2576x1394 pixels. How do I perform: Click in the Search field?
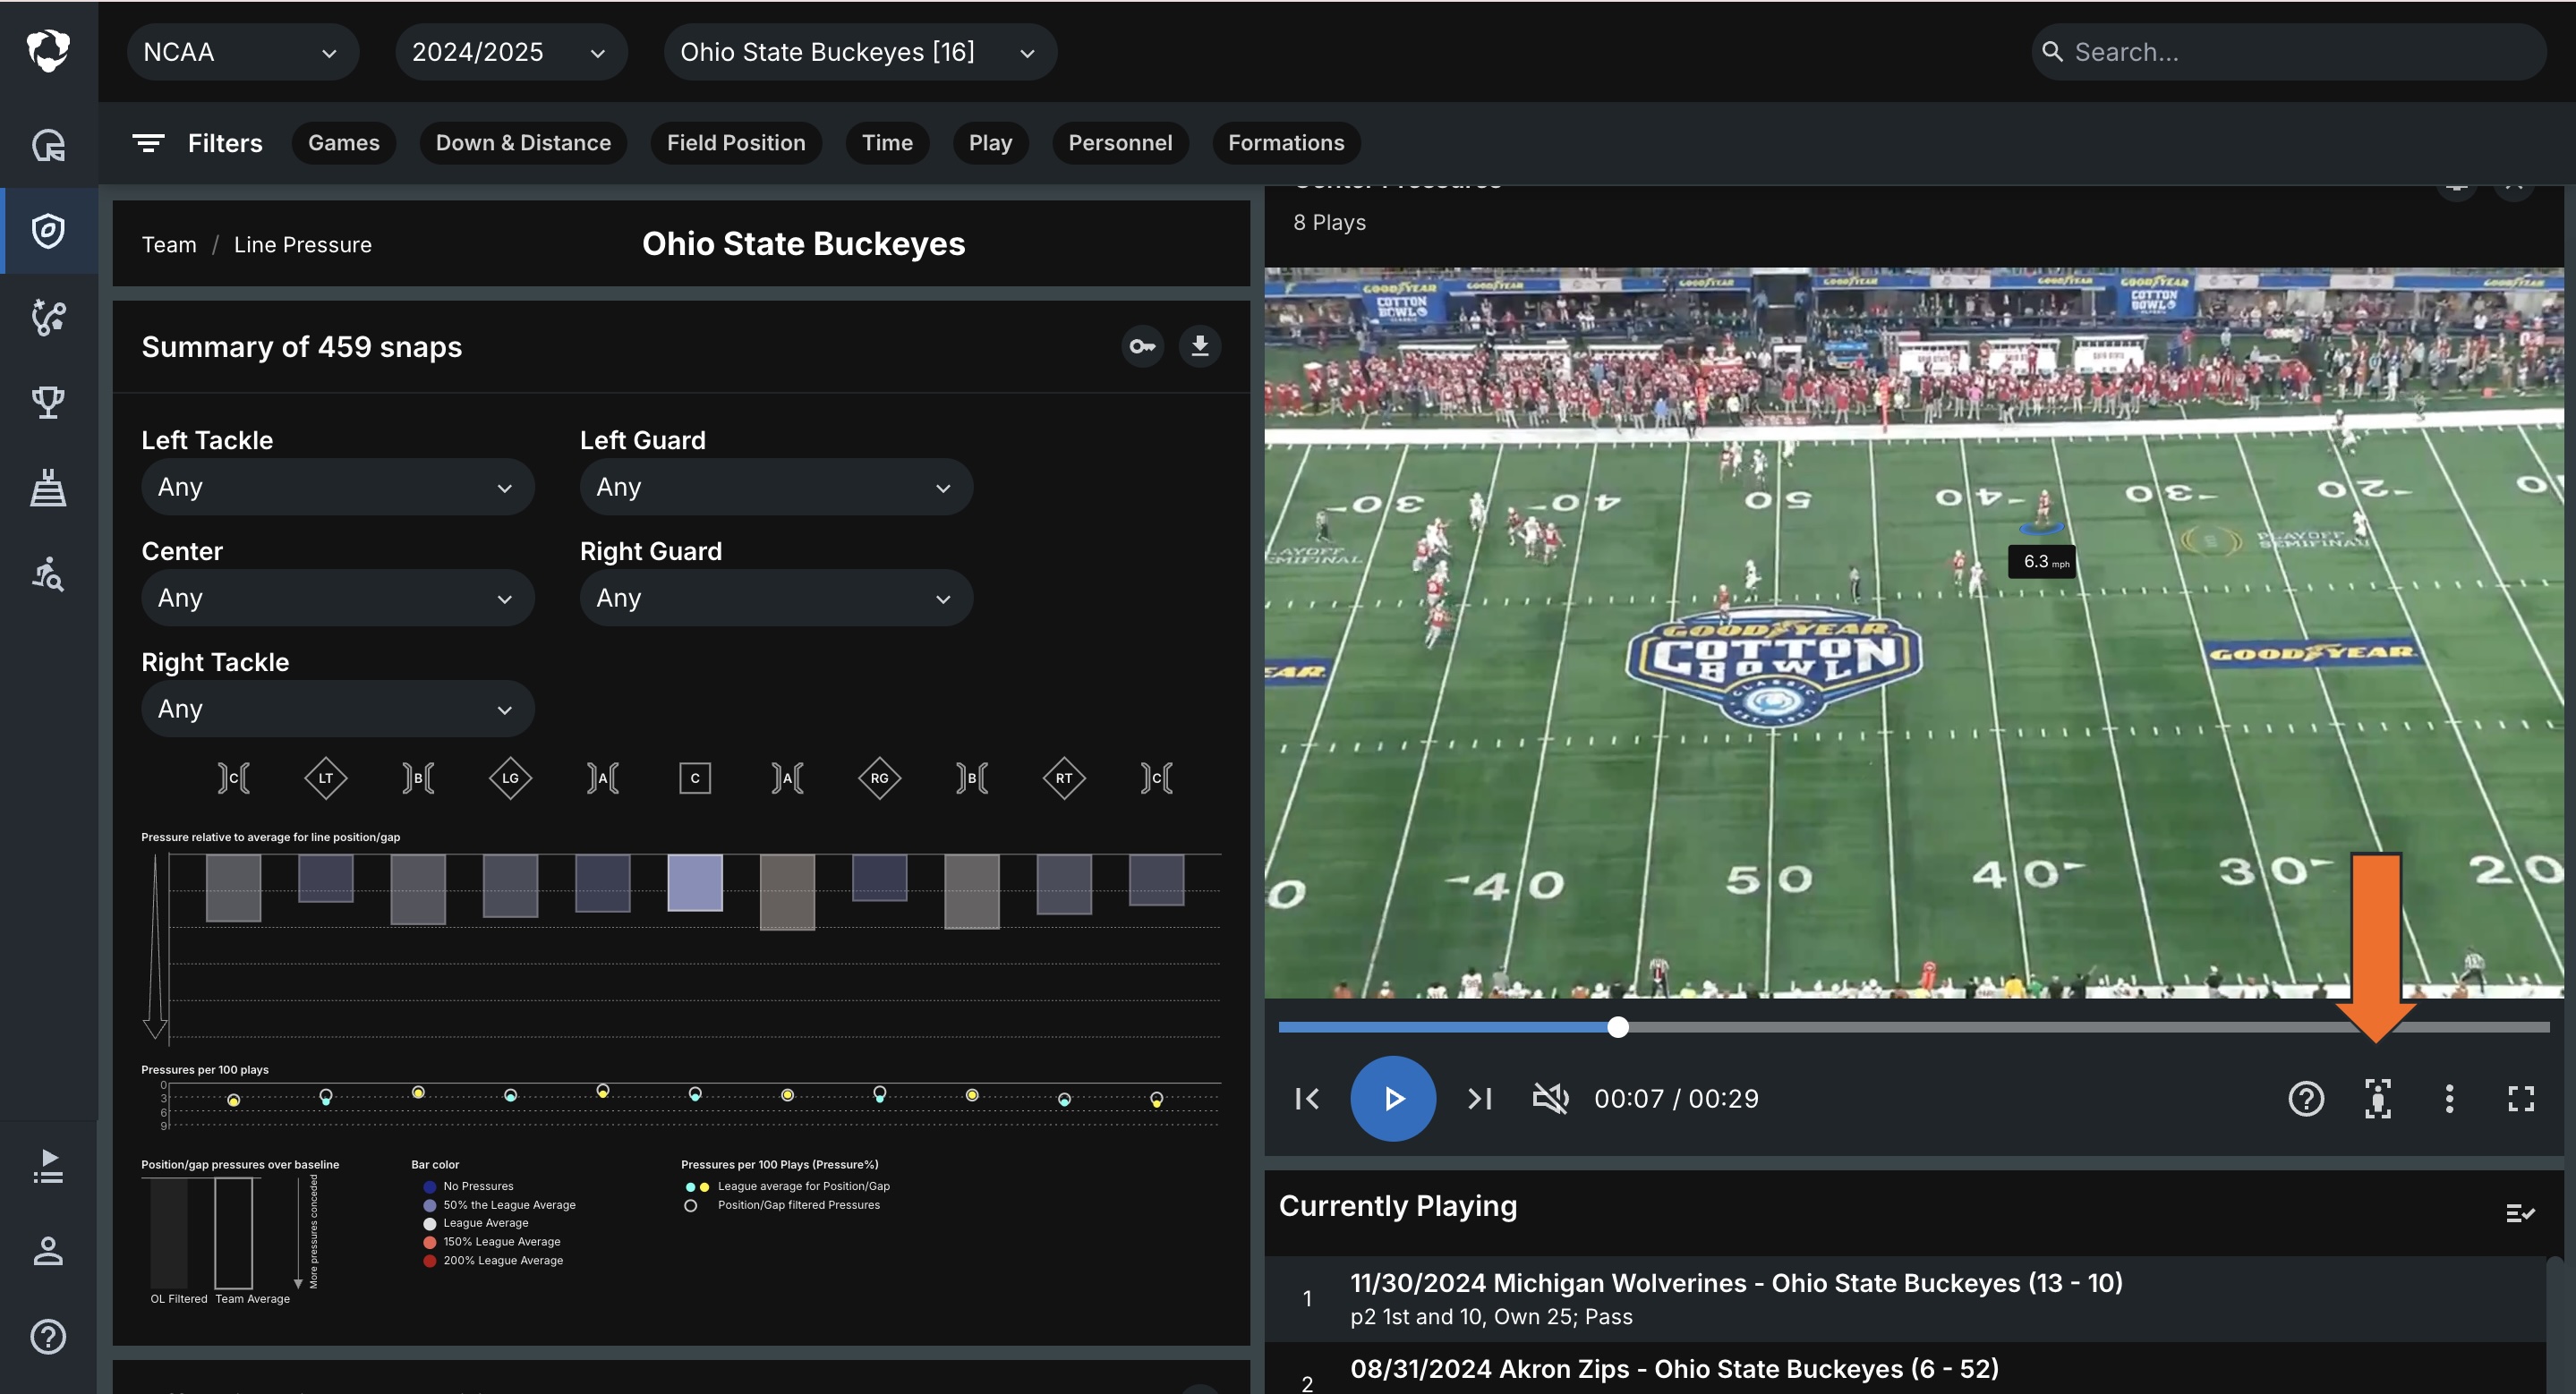[2288, 52]
